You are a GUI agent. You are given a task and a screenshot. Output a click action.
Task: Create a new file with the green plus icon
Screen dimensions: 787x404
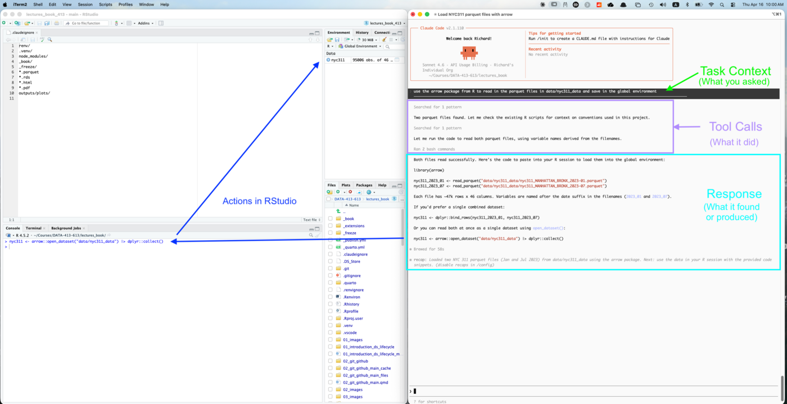pyautogui.click(x=4, y=23)
